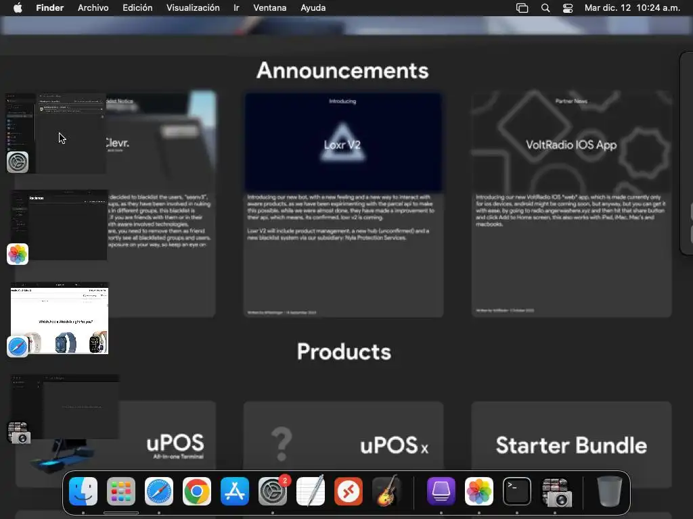The image size is (693, 519).
Task: Open Image Capture from the Dock
Action: coord(556,492)
